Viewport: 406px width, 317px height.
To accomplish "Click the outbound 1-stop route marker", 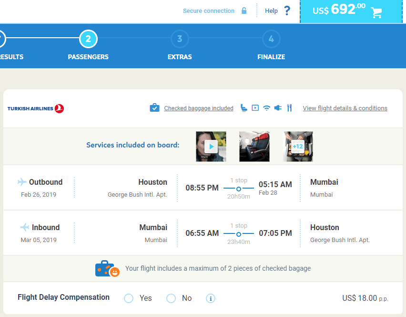I will tap(239, 189).
